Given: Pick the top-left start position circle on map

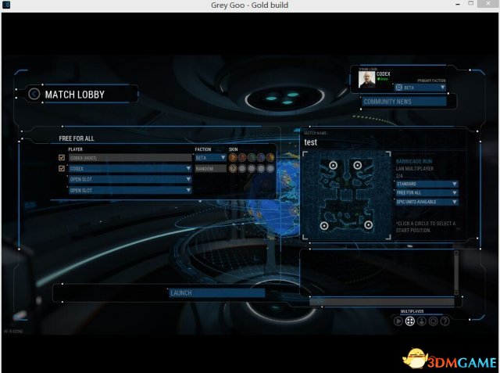Looking at the screenshot, I should tap(334, 165).
